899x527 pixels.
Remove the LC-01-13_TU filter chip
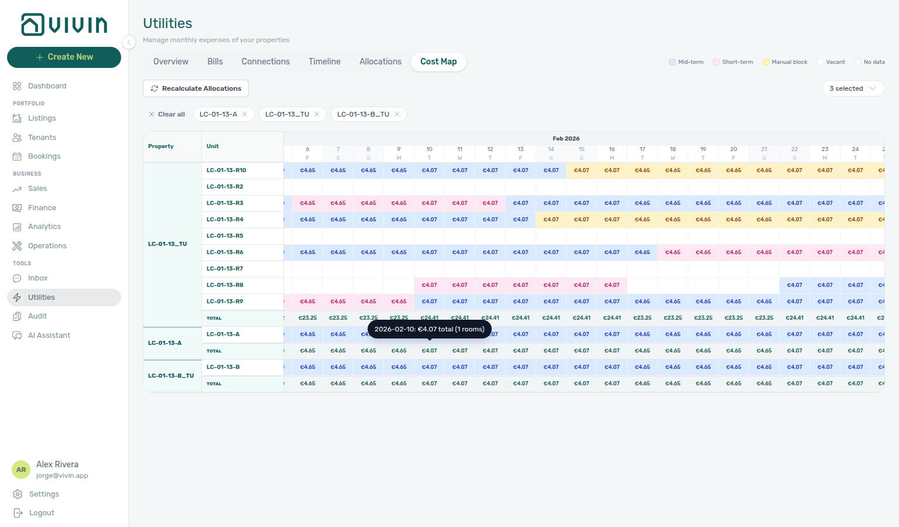tap(317, 114)
